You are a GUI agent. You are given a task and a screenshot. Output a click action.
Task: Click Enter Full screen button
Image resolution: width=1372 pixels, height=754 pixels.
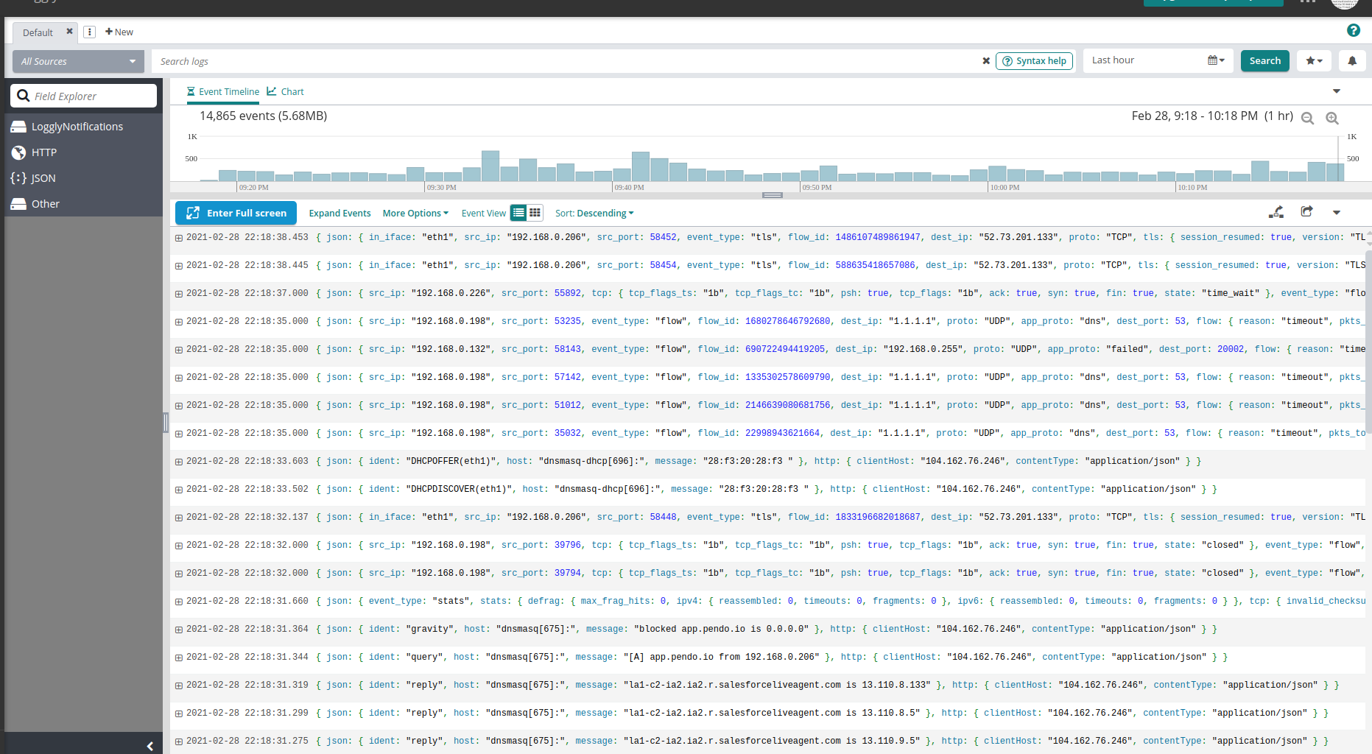pos(236,213)
